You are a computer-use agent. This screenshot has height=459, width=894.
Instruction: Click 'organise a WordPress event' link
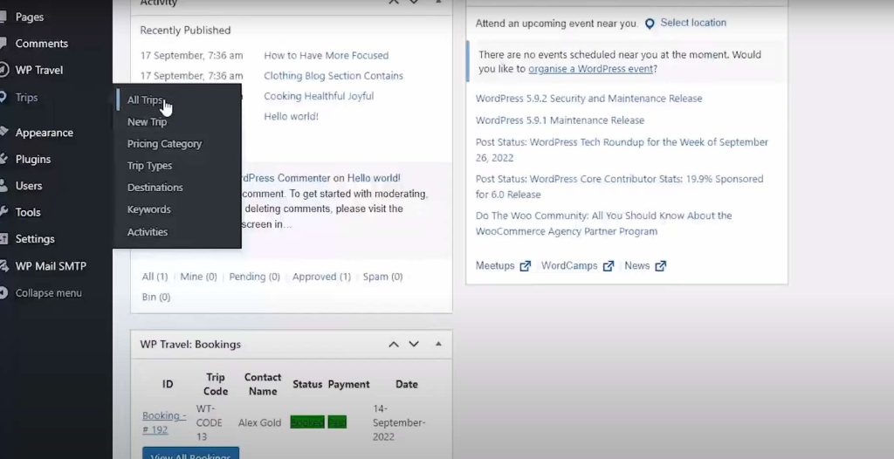[x=590, y=69]
